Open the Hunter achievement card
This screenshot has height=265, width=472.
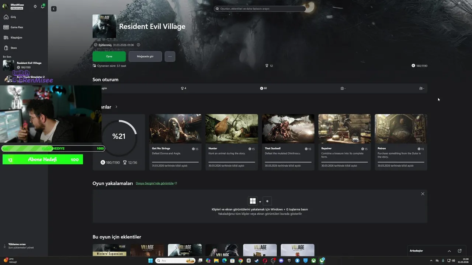(232, 142)
